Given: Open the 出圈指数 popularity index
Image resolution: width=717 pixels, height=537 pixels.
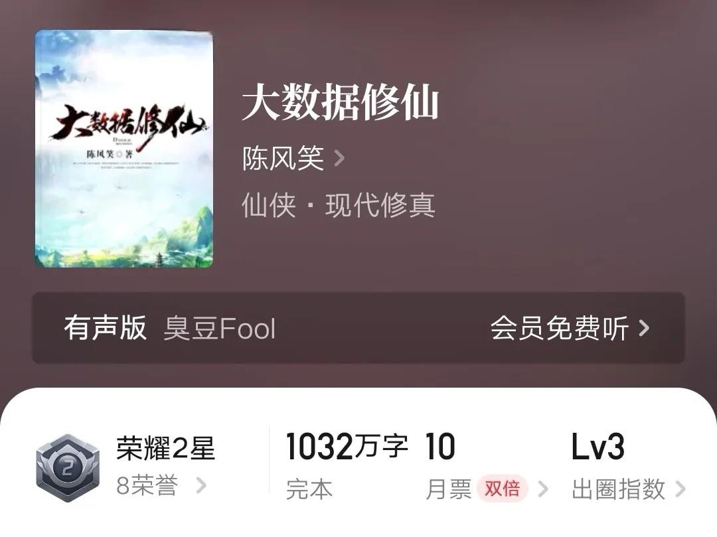Looking at the screenshot, I should (x=618, y=489).
